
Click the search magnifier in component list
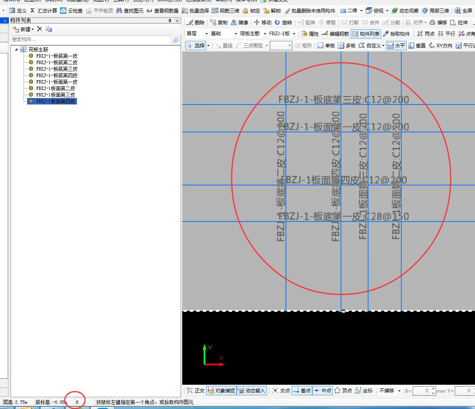(176, 40)
